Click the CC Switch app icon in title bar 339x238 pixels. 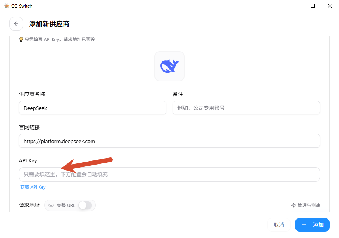pyautogui.click(x=6, y=6)
